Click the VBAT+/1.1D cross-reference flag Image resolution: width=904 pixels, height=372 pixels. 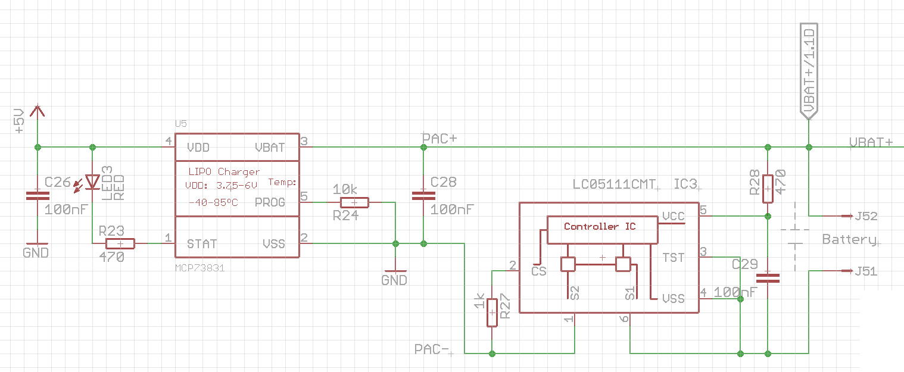[x=809, y=71]
